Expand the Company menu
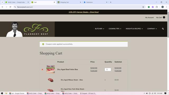Screen dimensions: 169x95 pyautogui.click(x=152, y=29)
